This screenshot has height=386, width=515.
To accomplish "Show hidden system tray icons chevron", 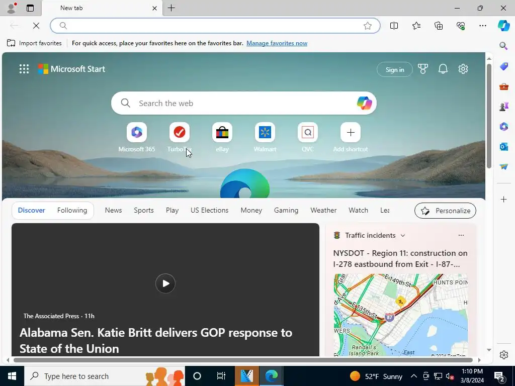I will pyautogui.click(x=414, y=376).
